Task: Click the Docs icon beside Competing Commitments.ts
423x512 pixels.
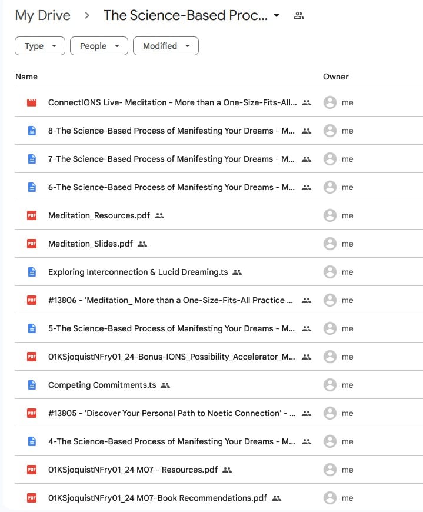Action: (32, 385)
